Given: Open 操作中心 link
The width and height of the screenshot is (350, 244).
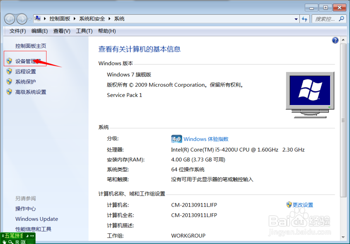Looking at the screenshot, I should pyautogui.click(x=26, y=209).
